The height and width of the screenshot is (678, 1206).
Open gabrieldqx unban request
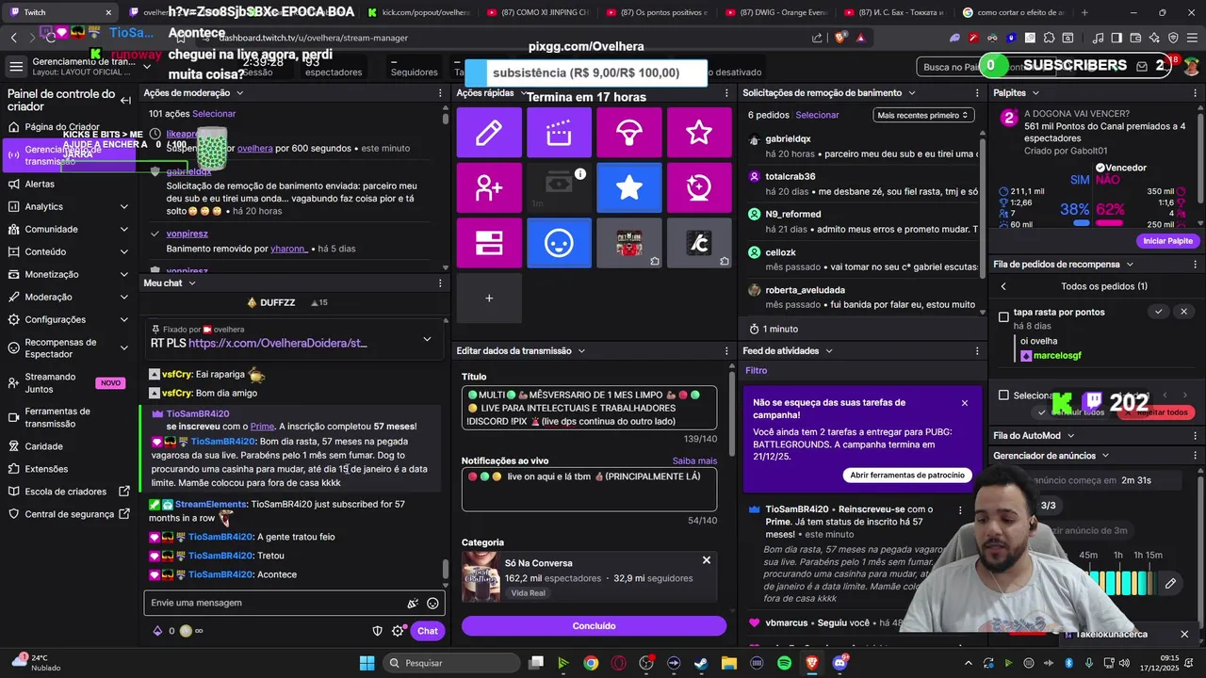(x=861, y=146)
